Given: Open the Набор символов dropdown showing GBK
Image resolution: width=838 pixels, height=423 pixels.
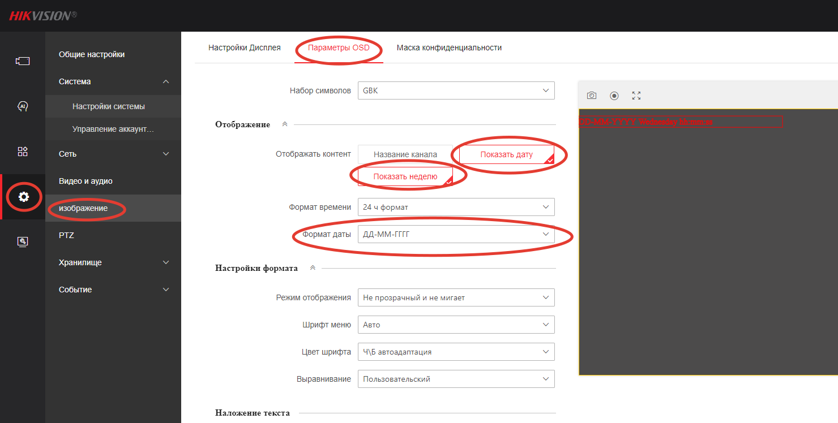Looking at the screenshot, I should click(456, 90).
